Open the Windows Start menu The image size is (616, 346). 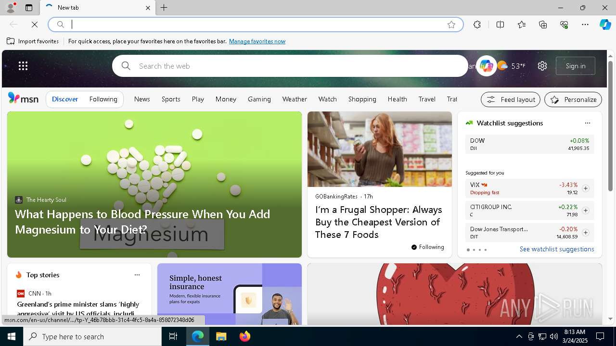point(12,336)
